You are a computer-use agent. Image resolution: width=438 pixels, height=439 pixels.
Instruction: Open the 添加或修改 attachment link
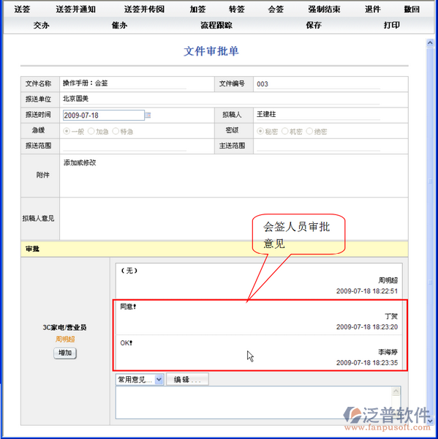coord(80,162)
